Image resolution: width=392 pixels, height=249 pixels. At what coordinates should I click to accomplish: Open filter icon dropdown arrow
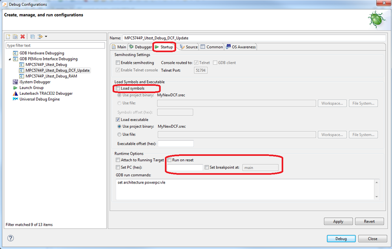(x=46, y=37)
